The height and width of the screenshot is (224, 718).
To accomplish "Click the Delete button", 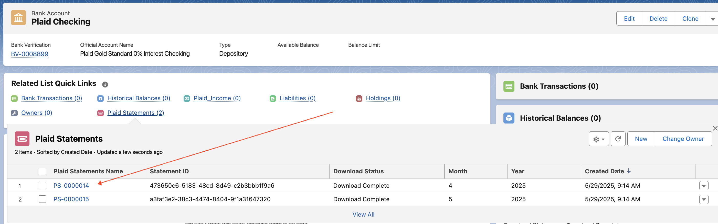I will click(x=658, y=19).
